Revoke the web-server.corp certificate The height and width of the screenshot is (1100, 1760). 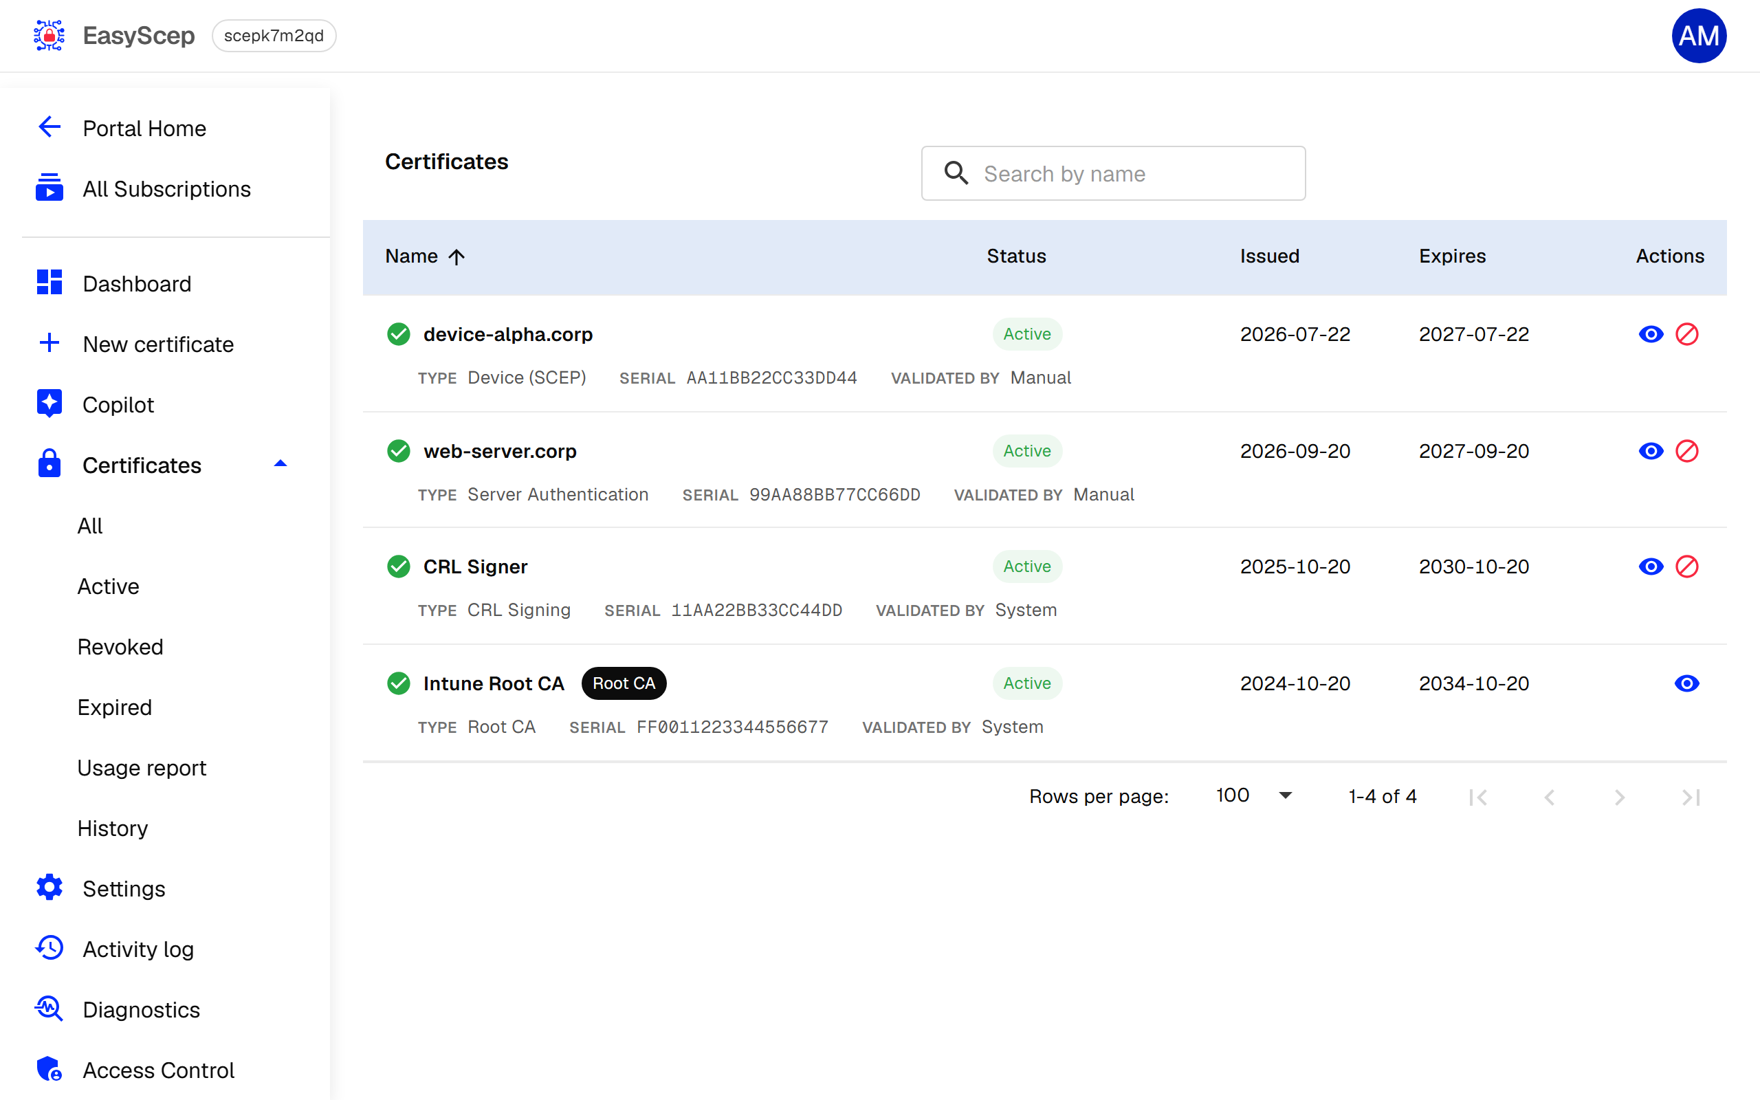[x=1686, y=451]
